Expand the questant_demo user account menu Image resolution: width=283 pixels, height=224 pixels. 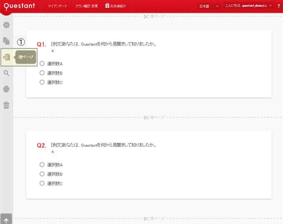[x=248, y=6]
